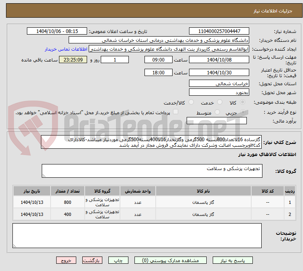Click the request creator field
The height and width of the screenshot is (271, 303).
coord(169,49)
